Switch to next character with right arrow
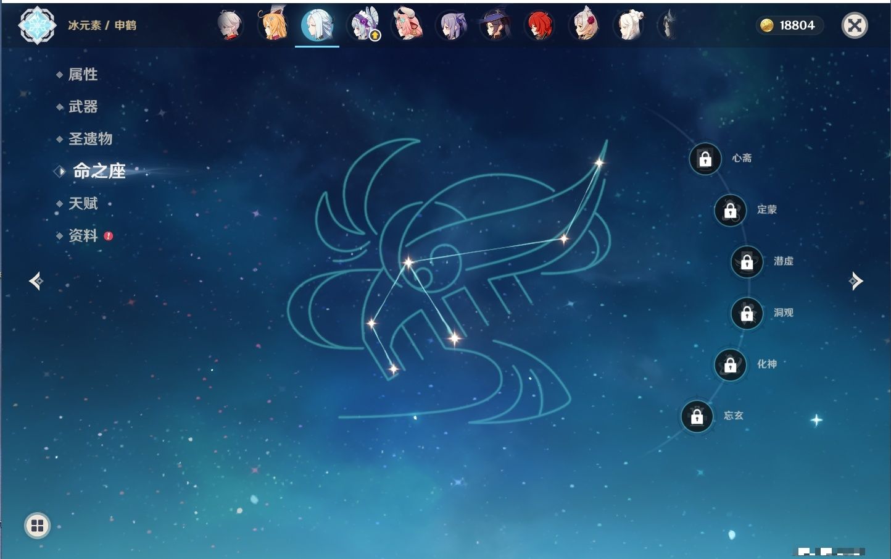The height and width of the screenshot is (559, 891). pyautogui.click(x=856, y=281)
